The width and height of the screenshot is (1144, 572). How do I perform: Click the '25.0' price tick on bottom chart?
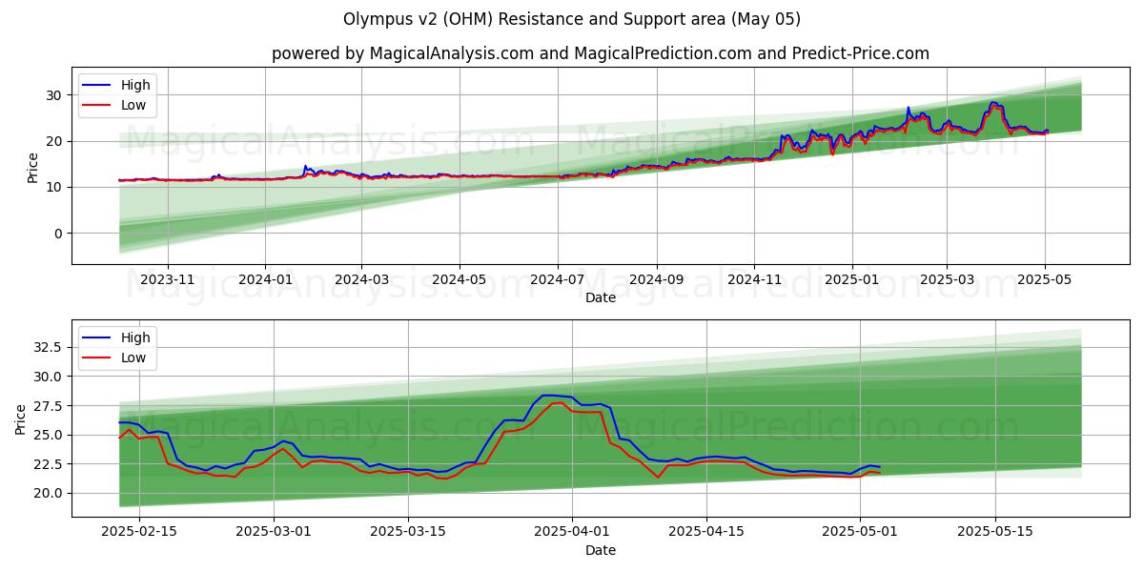coord(49,435)
